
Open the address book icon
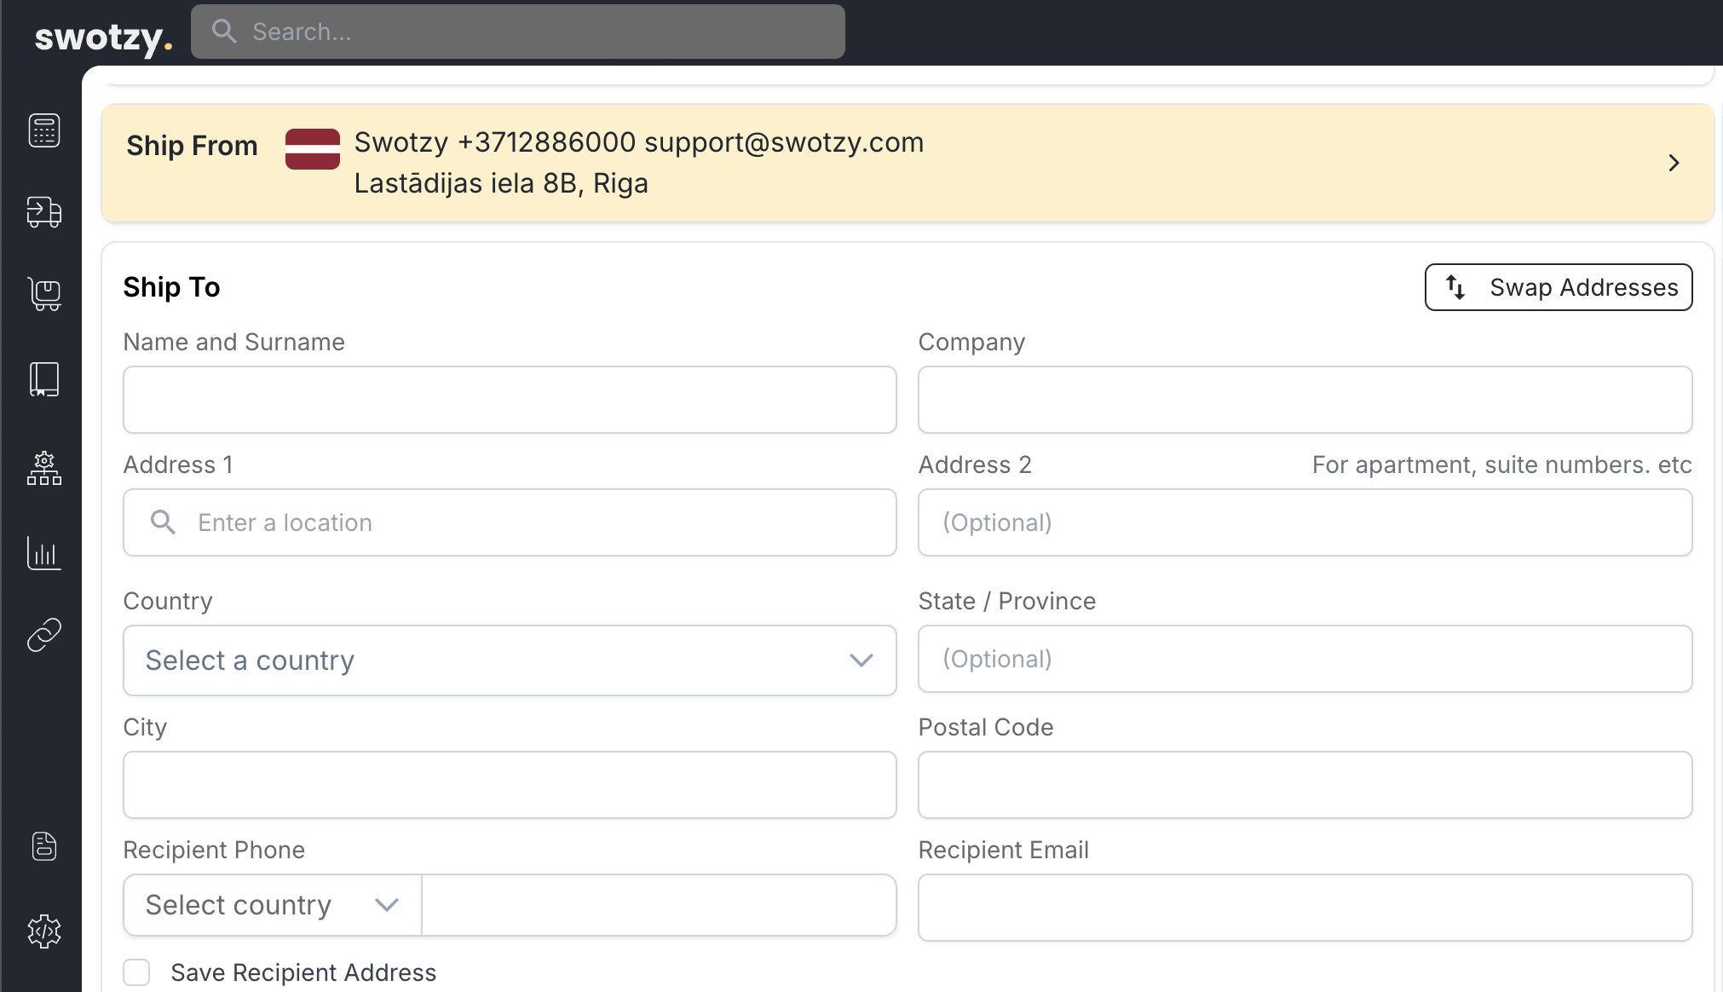click(43, 379)
